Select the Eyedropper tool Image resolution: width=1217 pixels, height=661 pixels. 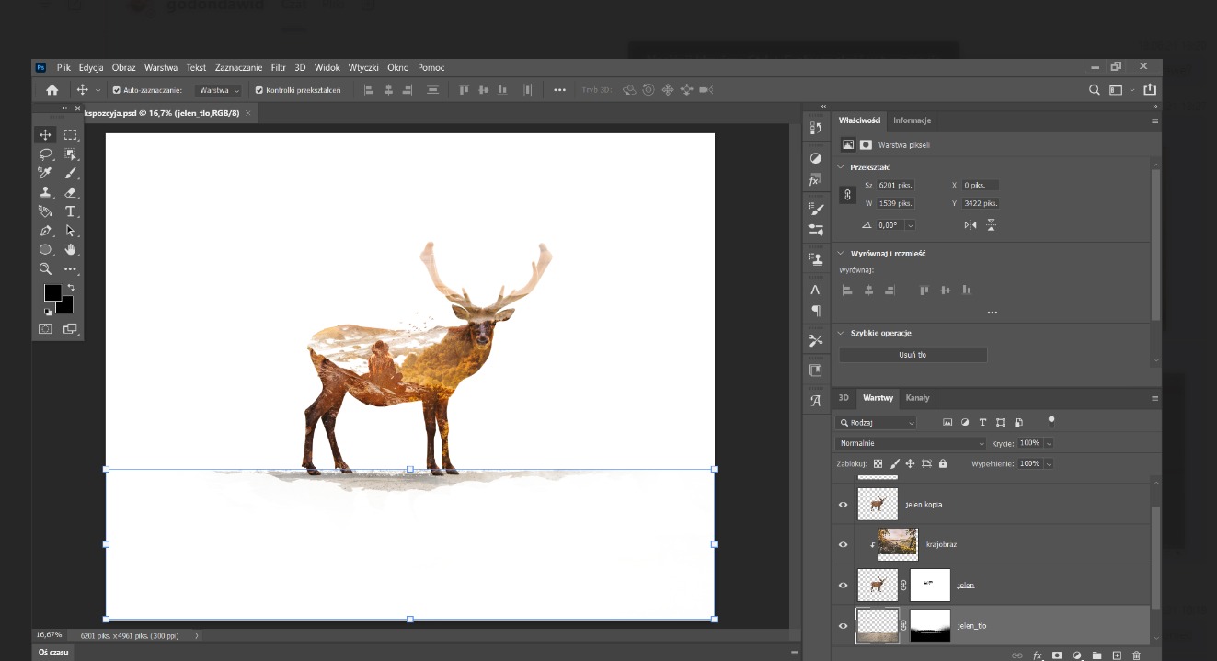[x=45, y=173]
